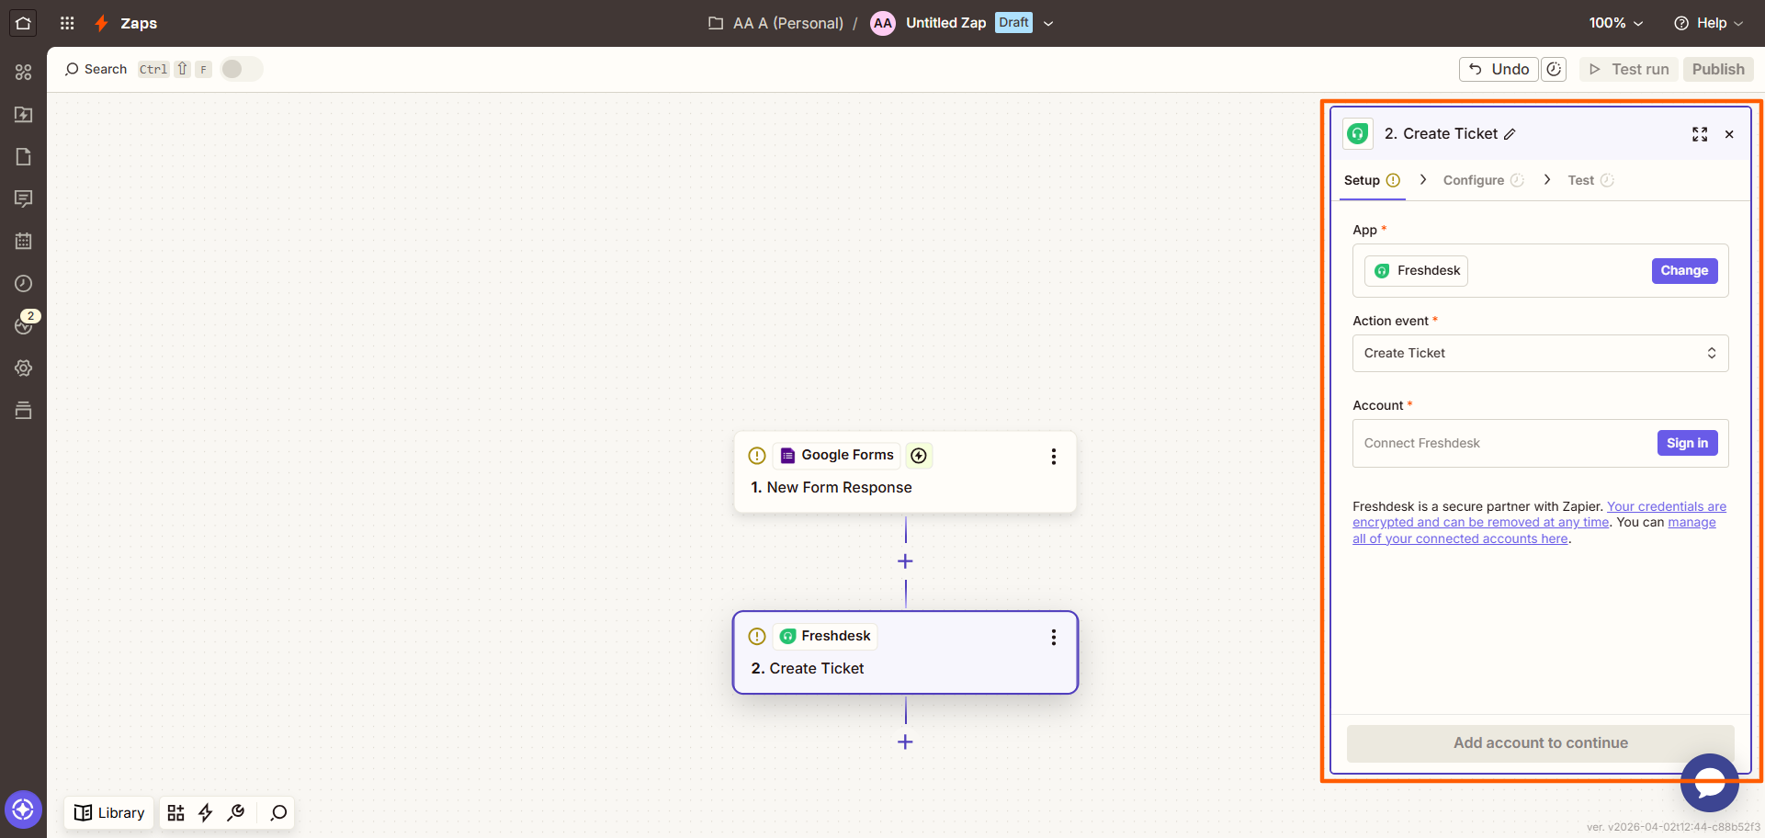The height and width of the screenshot is (838, 1765).
Task: Open the Zapier home icon
Action: click(x=22, y=22)
